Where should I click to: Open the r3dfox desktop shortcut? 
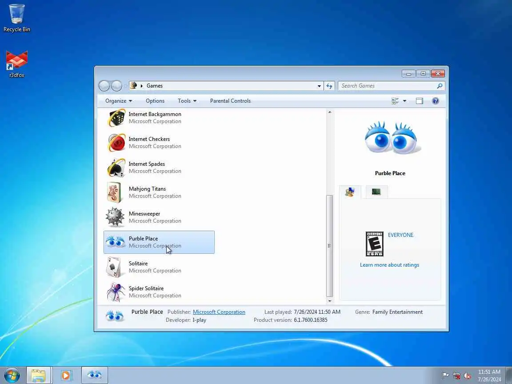click(x=16, y=64)
